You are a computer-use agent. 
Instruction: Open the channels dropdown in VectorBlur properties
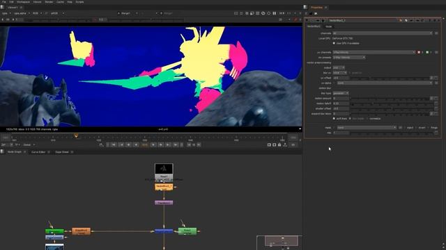point(383,33)
